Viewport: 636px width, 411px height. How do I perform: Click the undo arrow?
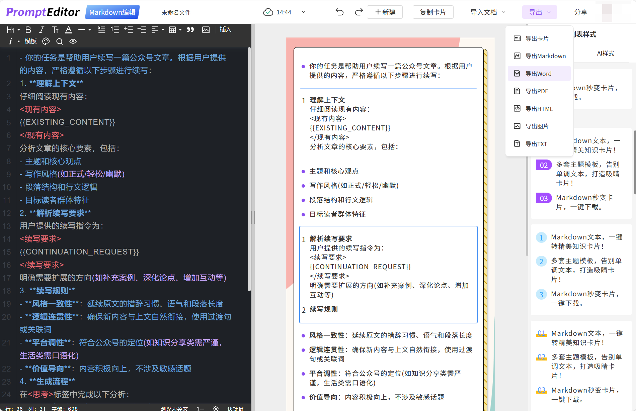tap(339, 12)
